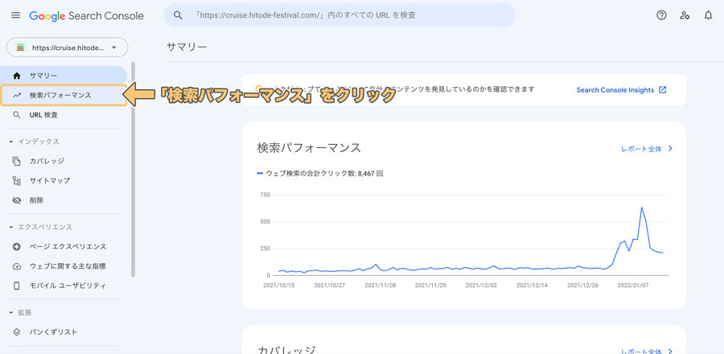Click the external-link icon beside Search Console Insights
724x354 pixels.
[x=663, y=89]
